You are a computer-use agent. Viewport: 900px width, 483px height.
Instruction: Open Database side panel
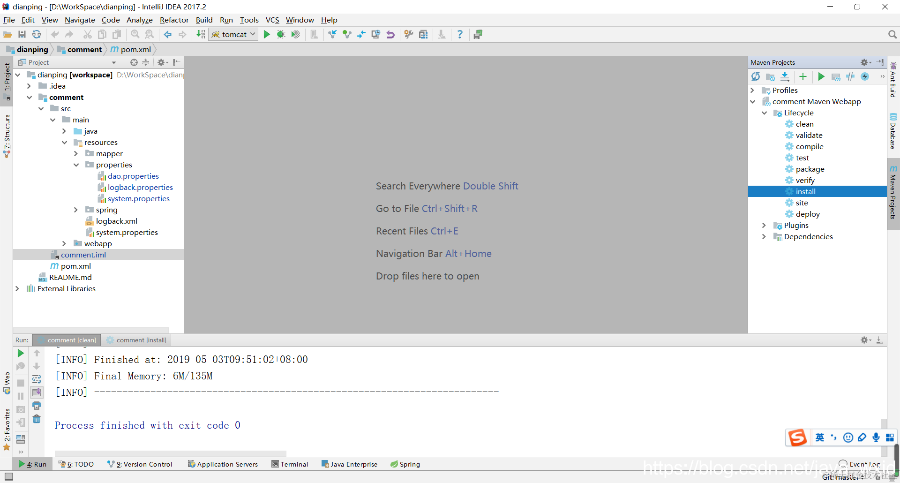pyautogui.click(x=893, y=131)
